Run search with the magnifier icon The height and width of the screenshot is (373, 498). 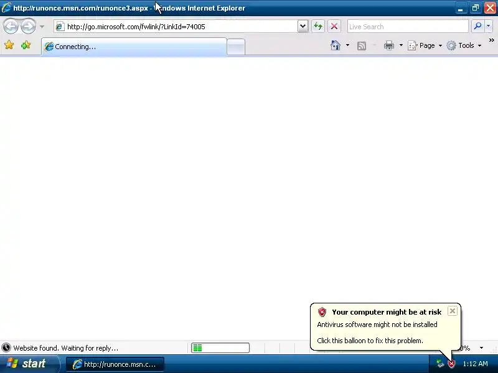tap(477, 26)
